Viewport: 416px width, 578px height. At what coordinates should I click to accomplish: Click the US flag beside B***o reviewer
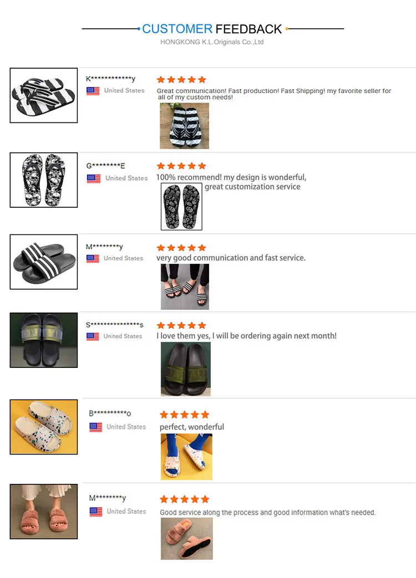tap(96, 427)
